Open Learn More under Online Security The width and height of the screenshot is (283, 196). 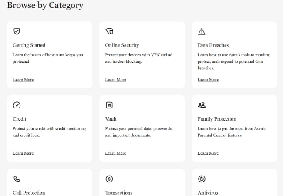(x=115, y=79)
